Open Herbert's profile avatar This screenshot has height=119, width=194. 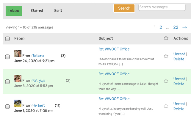tap(18, 103)
